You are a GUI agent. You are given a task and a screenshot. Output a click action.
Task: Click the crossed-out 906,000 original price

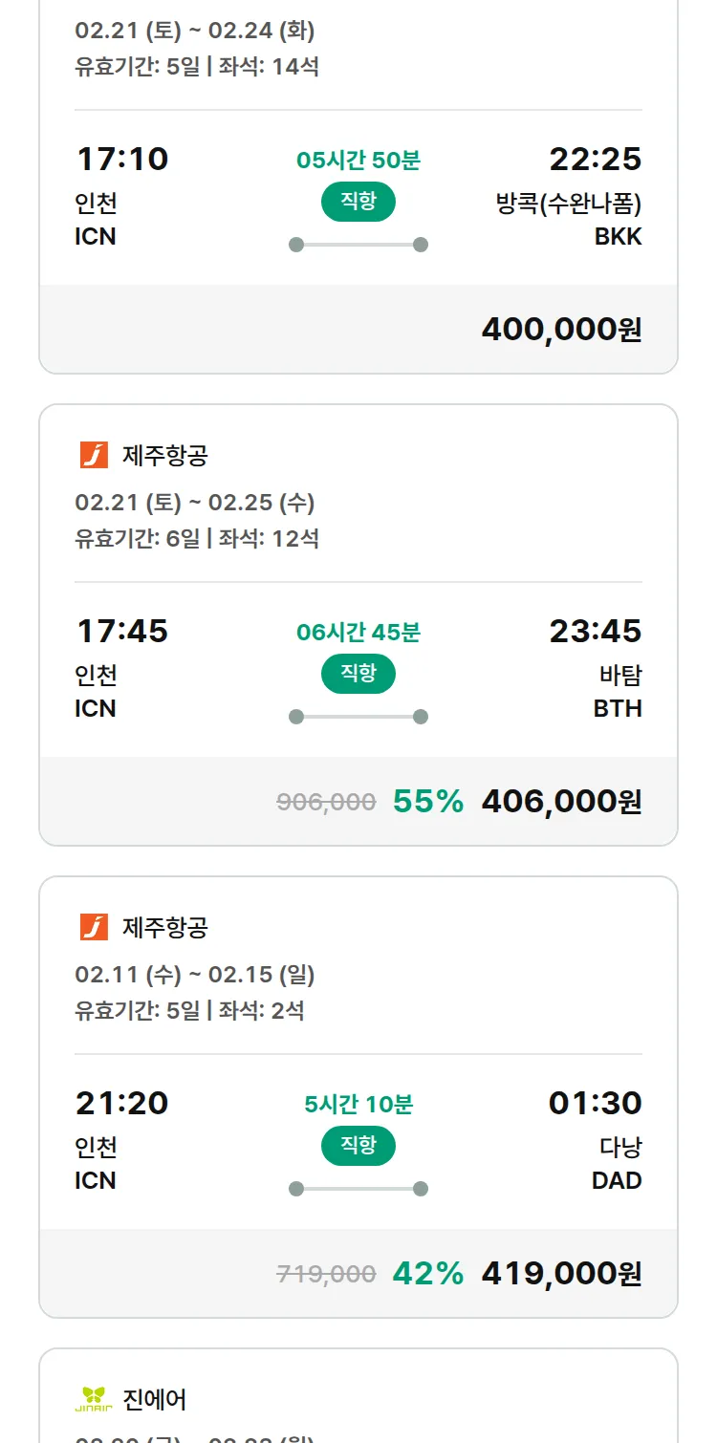pyautogui.click(x=326, y=802)
